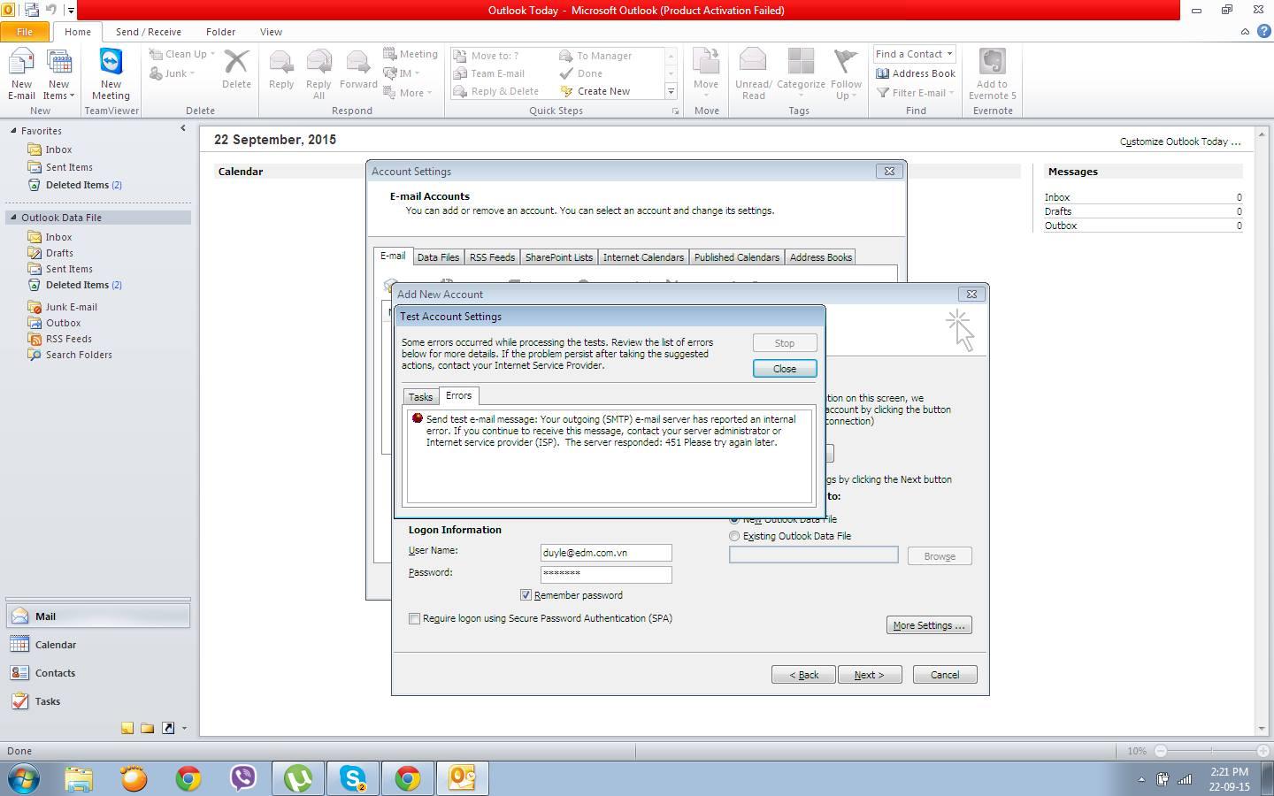The width and height of the screenshot is (1274, 796).
Task: Open Customize Quick Access Toolbar dropdown
Action: point(72,11)
